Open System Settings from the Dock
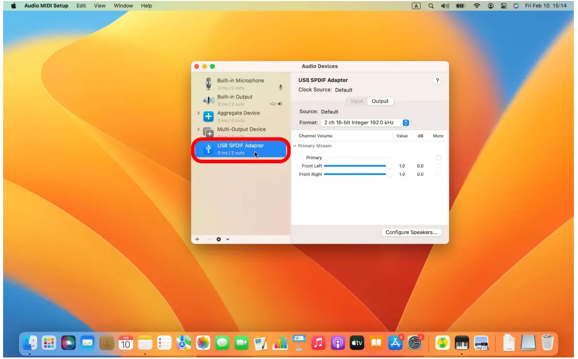 tap(415, 343)
